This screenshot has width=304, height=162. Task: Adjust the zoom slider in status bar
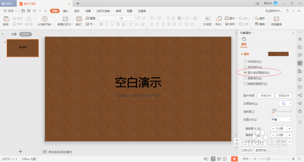click(x=268, y=159)
